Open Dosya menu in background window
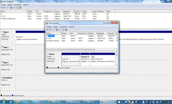The width and height of the screenshot is (172, 104). (3, 5)
